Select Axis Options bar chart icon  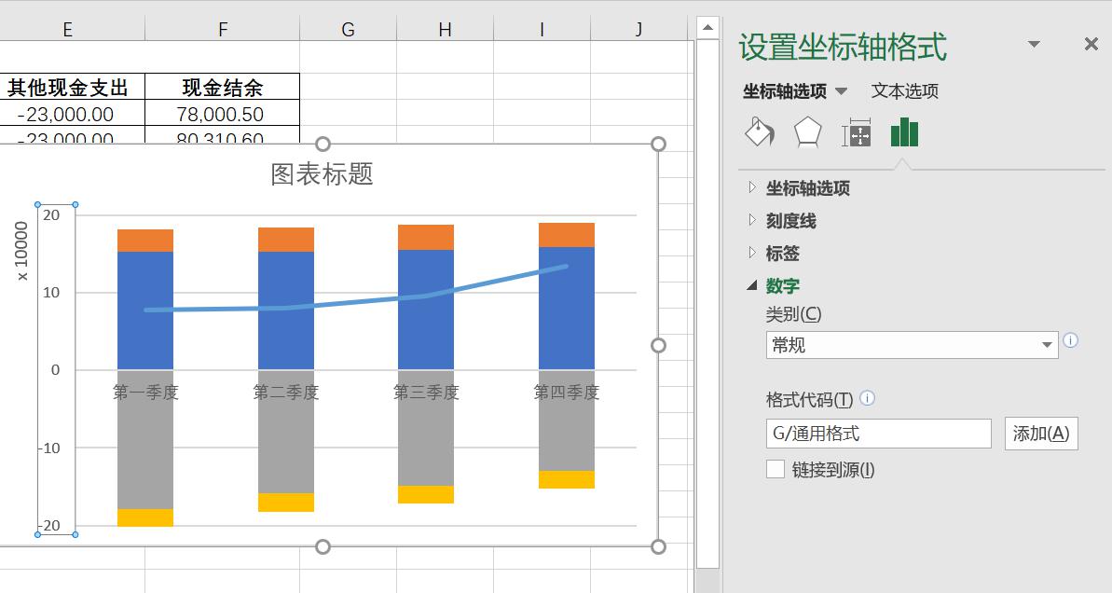904,132
